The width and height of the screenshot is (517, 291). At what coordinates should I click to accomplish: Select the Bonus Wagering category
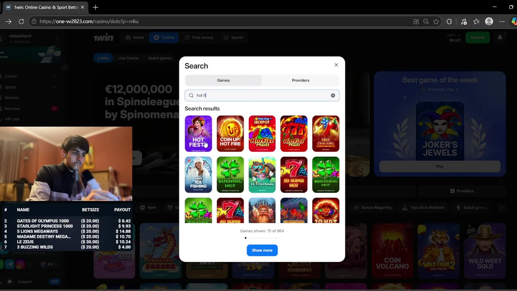click(372, 208)
